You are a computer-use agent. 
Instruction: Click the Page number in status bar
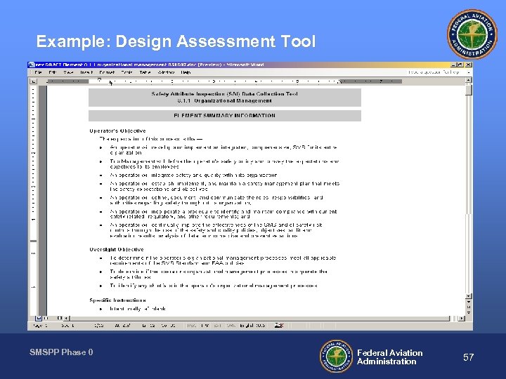tap(40, 326)
